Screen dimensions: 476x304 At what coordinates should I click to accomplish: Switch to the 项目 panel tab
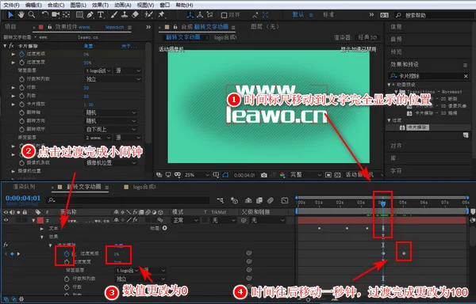pyautogui.click(x=10, y=27)
